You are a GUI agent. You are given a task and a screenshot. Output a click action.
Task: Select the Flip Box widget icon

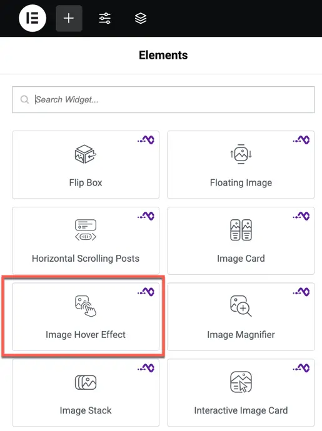pos(86,154)
